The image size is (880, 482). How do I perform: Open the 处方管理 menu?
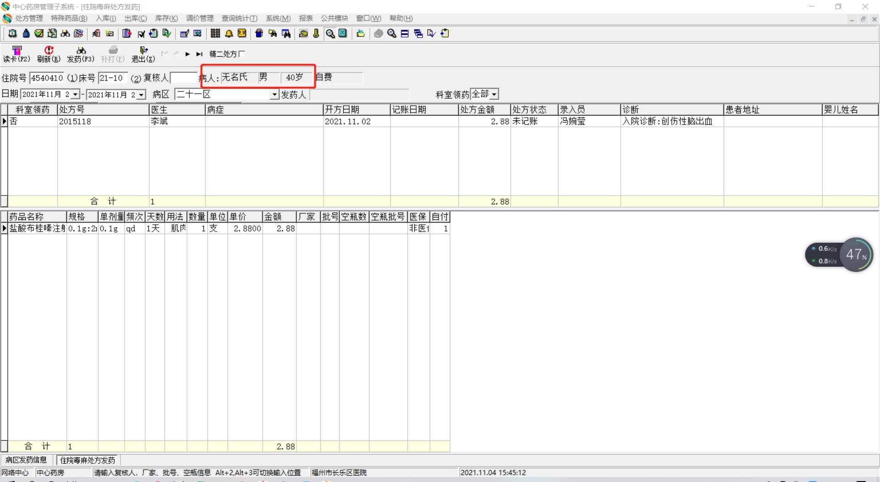click(29, 18)
